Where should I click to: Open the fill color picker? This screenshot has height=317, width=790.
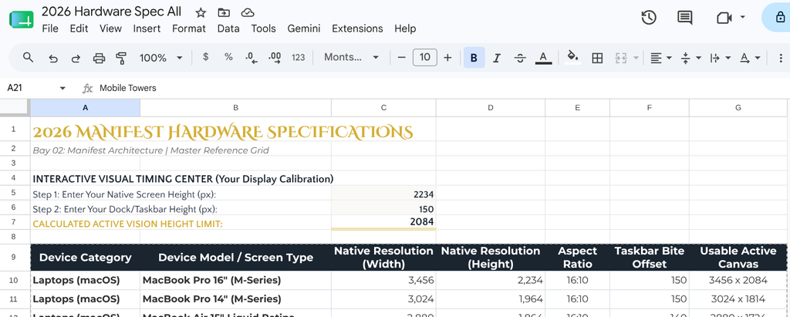click(573, 57)
